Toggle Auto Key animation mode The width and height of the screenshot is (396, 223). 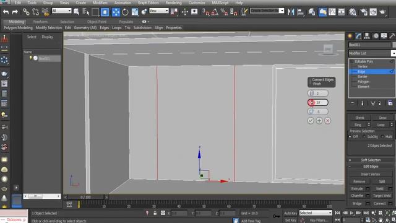[x=291, y=213]
